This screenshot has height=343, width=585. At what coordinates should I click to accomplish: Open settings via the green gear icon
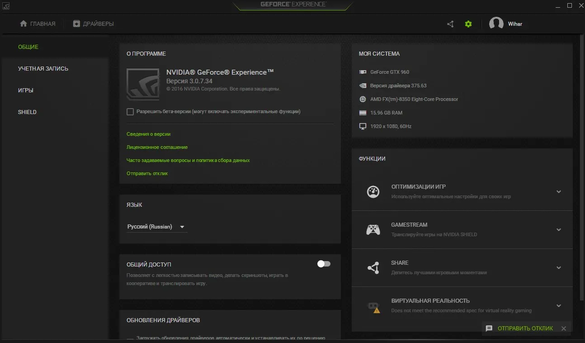point(468,24)
